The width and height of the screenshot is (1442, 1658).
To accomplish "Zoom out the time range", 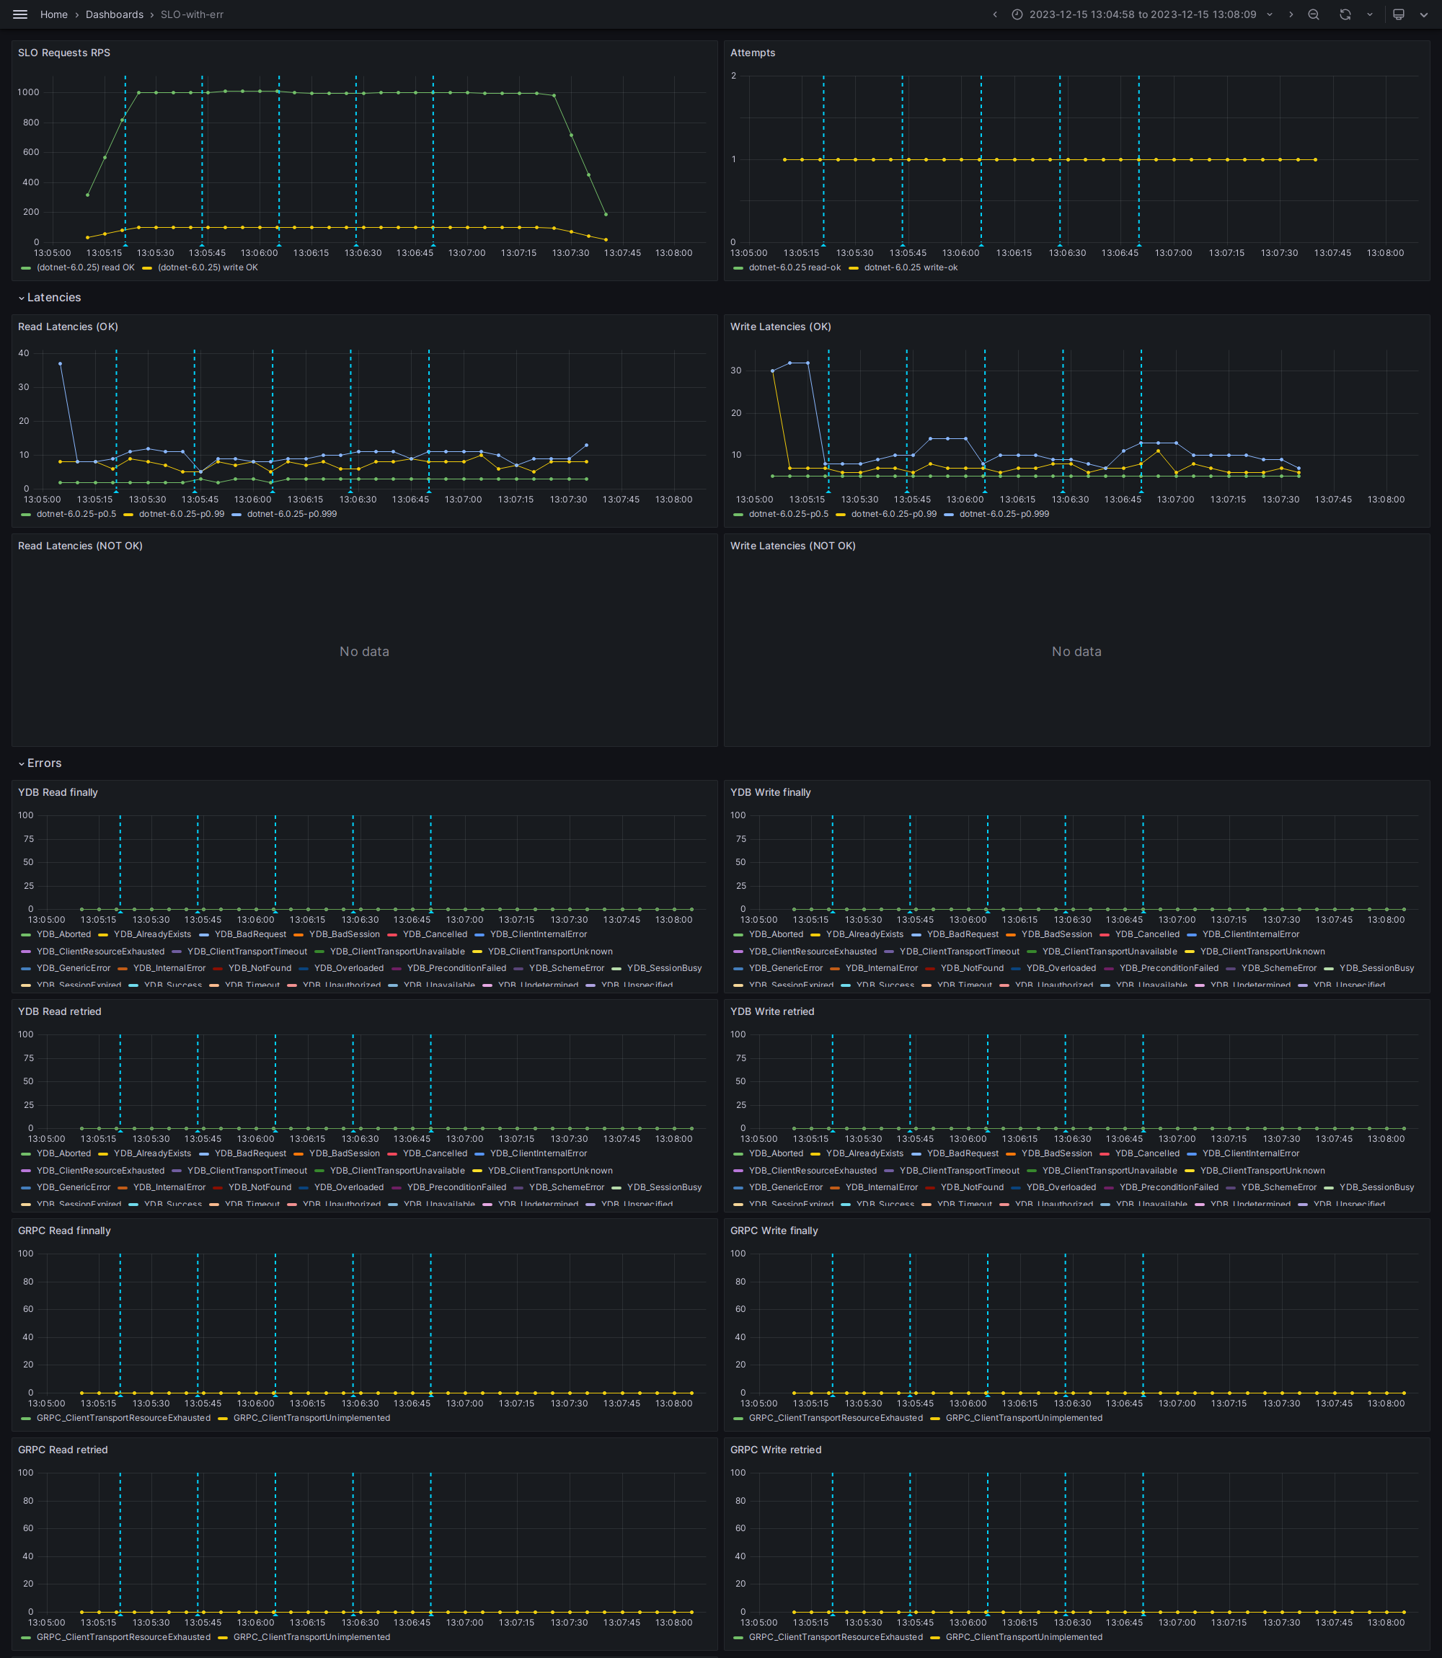I will coord(1313,14).
